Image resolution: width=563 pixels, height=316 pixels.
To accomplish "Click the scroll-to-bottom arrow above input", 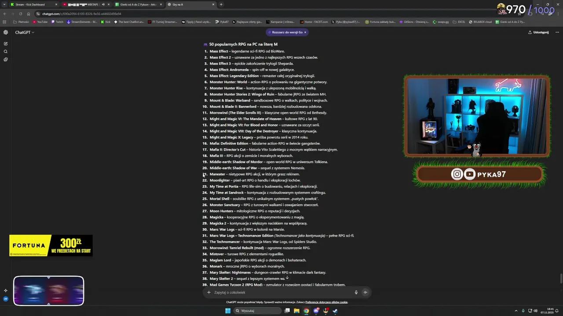I will click(x=287, y=277).
